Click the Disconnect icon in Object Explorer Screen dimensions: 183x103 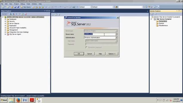click(14, 14)
